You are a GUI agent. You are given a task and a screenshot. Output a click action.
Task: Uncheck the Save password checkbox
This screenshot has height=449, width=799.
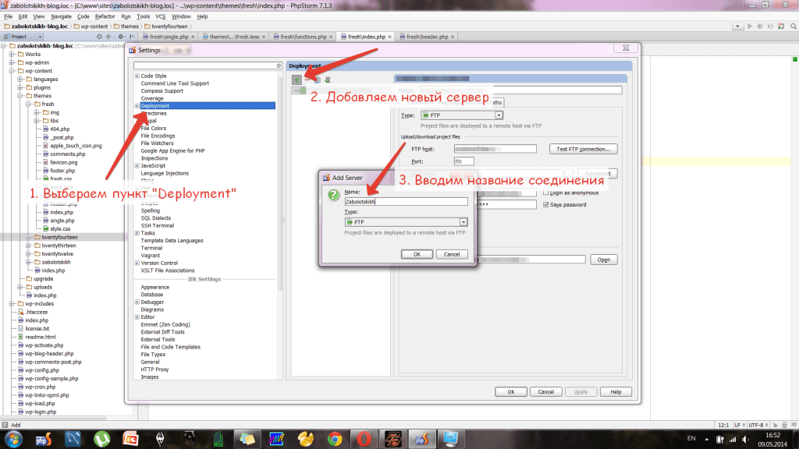coord(545,205)
